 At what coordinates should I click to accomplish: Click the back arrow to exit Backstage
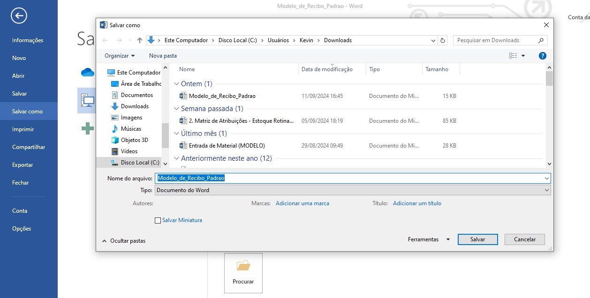coord(19,16)
